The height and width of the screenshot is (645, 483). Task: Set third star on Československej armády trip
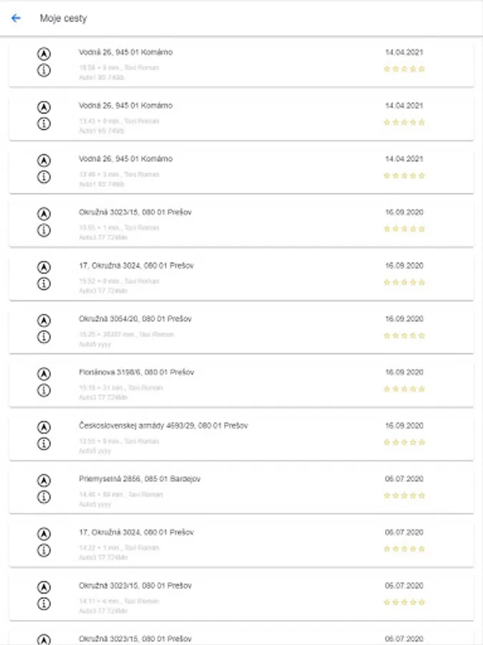(404, 442)
